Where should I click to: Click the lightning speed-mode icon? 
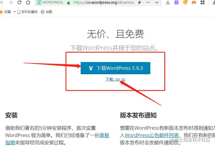pyautogui.click(x=139, y=2)
